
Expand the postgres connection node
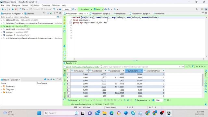2,32
